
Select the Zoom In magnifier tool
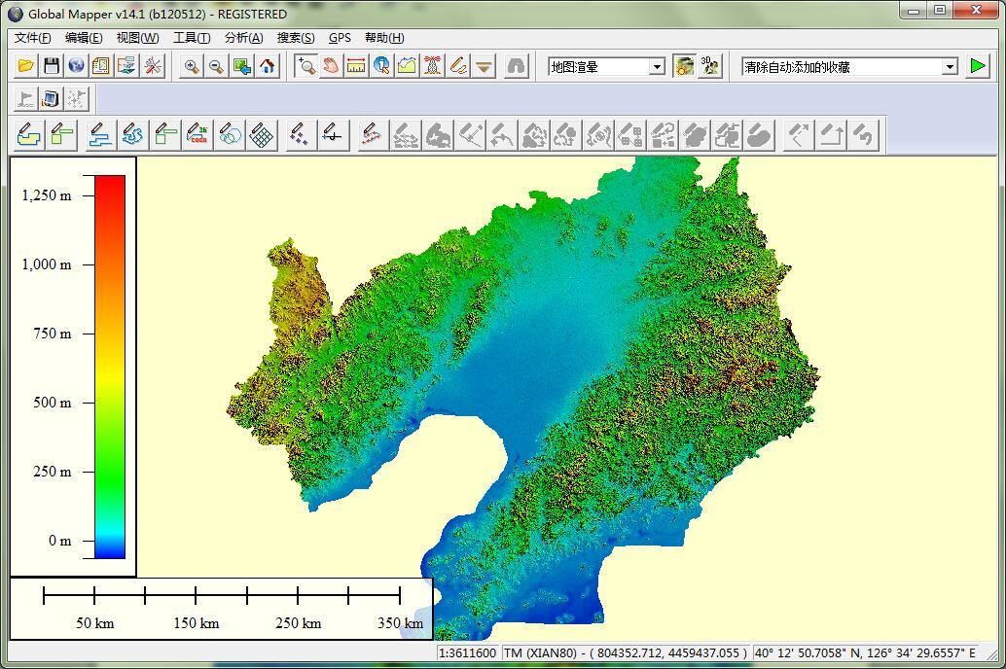coord(192,66)
